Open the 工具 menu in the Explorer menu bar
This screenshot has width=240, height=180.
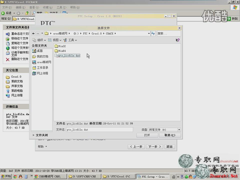[x=61, y=7]
